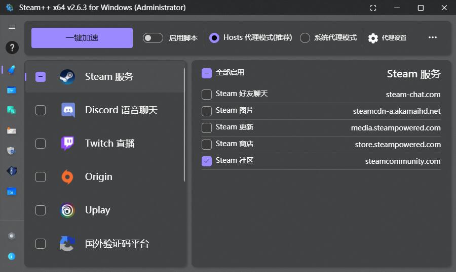
Task: Open the hamburger menu in sidebar
Action: 12,27
